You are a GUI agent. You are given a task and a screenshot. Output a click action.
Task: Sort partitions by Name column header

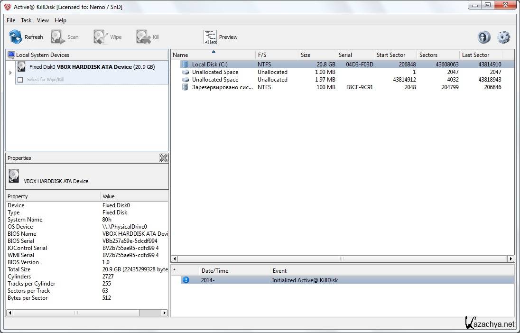click(x=180, y=55)
